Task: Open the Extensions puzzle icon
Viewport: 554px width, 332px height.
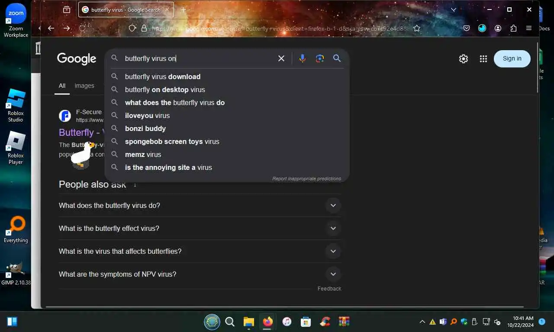Action: tap(513, 28)
